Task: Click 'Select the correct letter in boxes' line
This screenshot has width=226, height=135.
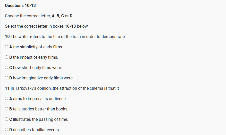Action: pyautogui.click(x=47, y=26)
